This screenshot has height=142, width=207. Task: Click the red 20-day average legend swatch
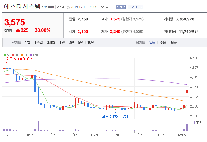coord(13,55)
